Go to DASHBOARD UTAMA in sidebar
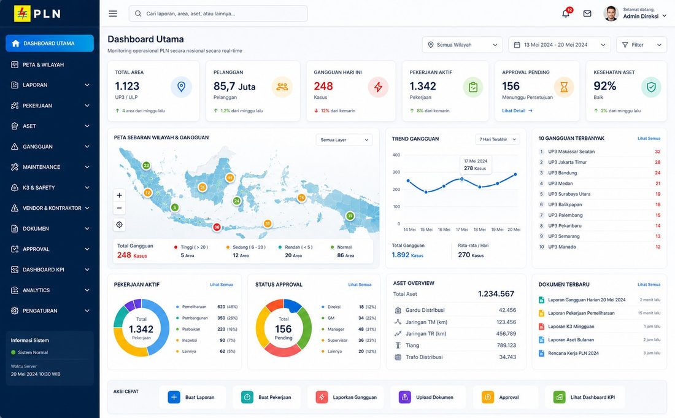675x418 pixels. point(50,43)
